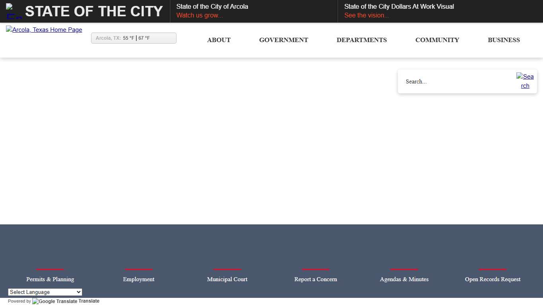Open the Municipal Court page
Viewport: 543px width, 305px height.
(227, 279)
